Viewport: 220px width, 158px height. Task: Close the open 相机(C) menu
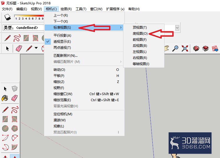click(x=51, y=9)
